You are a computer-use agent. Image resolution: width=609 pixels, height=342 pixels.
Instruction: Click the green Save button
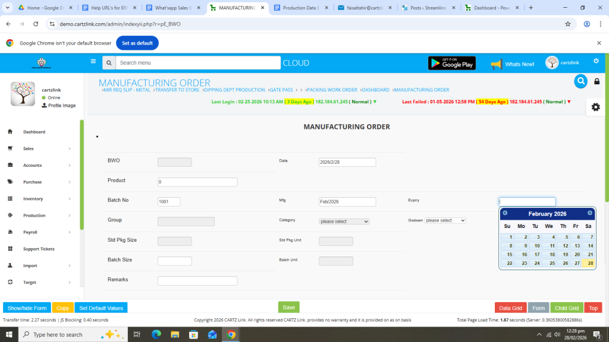click(x=288, y=308)
